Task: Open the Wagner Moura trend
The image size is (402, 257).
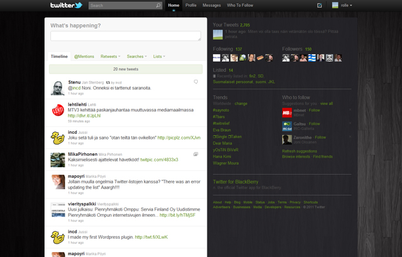Action: tap(225, 163)
